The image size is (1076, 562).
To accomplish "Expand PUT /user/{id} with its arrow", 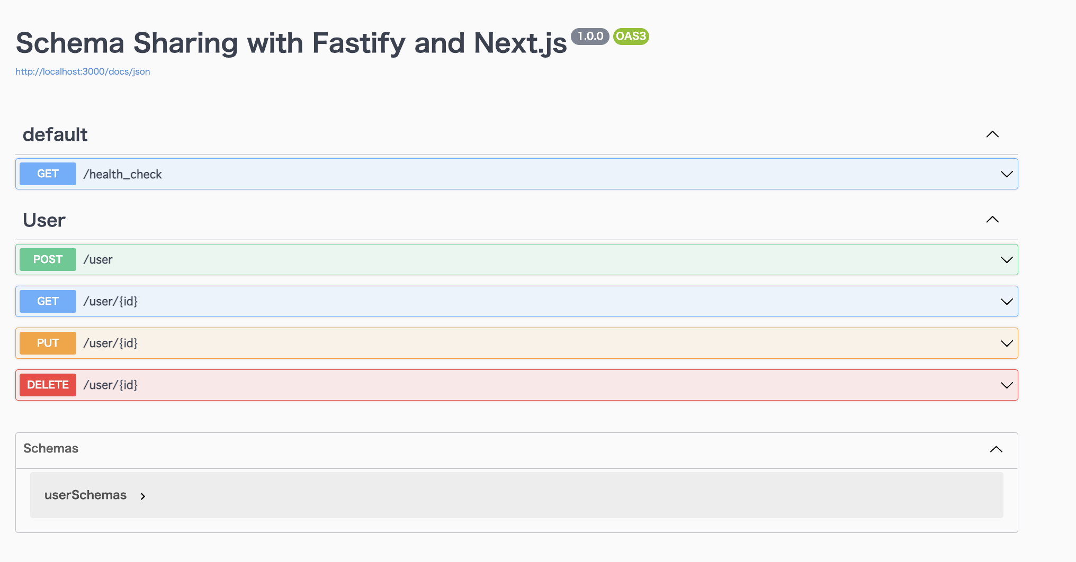I will point(1007,343).
